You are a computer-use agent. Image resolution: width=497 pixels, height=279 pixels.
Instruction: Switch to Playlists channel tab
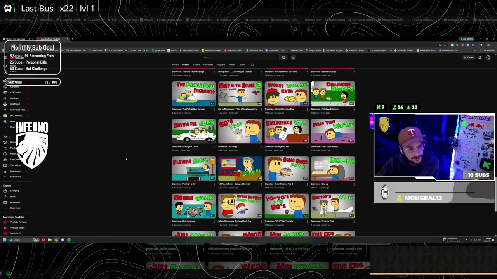pyautogui.click(x=221, y=65)
